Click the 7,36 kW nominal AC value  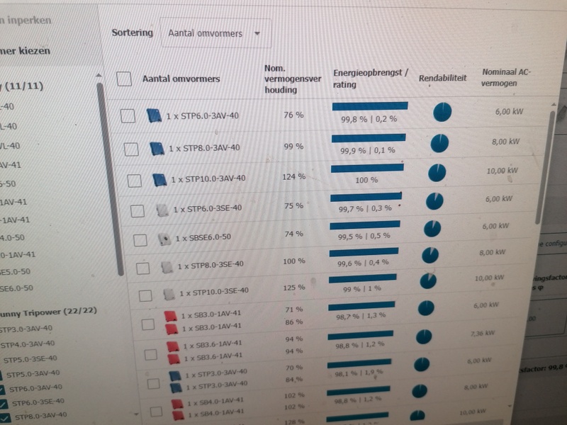(x=483, y=333)
